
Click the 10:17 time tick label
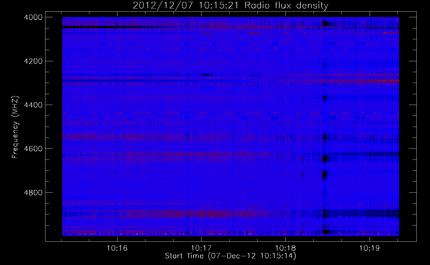click(201, 248)
